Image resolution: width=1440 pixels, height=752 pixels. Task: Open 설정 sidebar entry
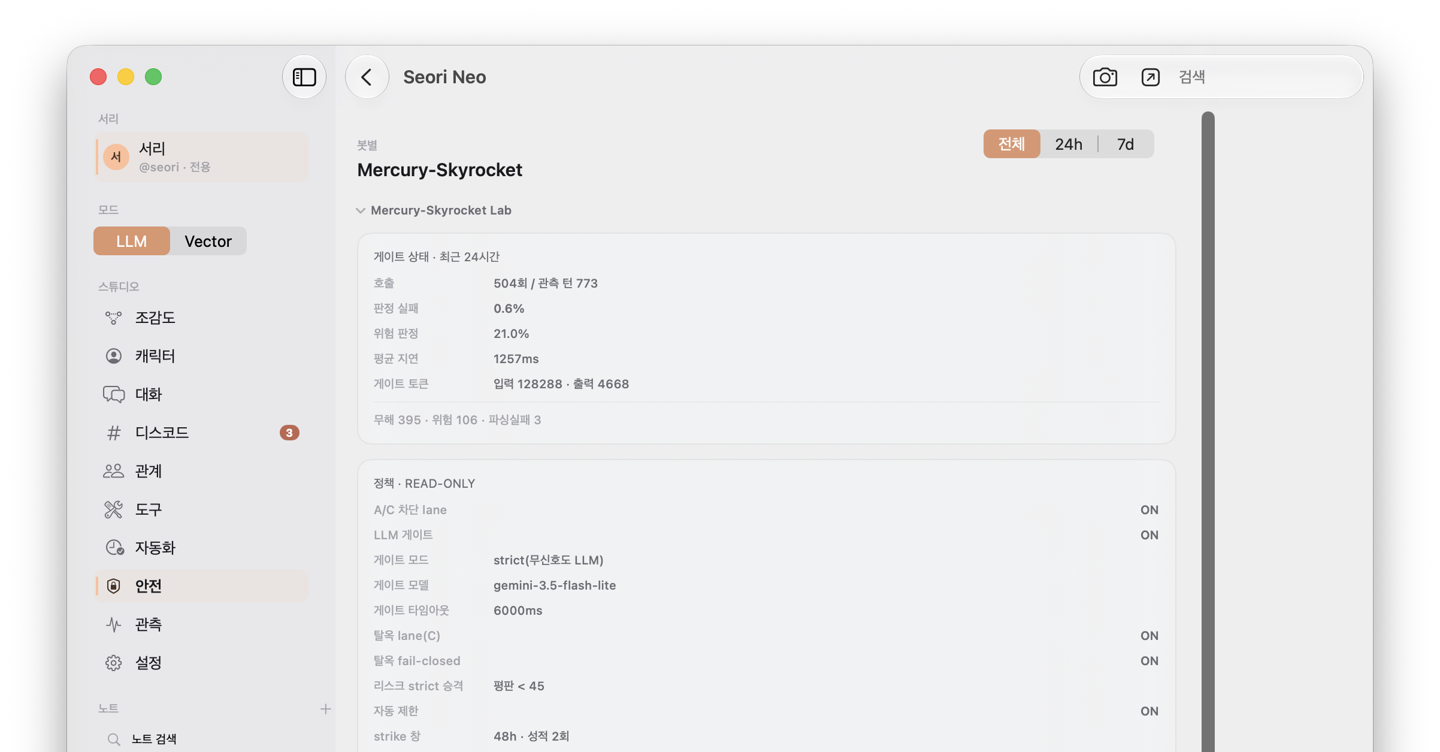coord(202,663)
